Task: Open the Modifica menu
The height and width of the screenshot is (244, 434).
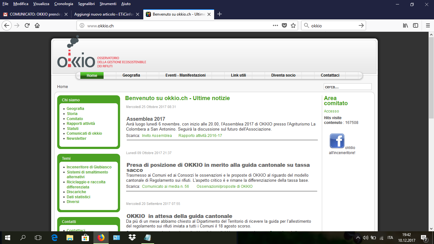Action: coord(21,4)
